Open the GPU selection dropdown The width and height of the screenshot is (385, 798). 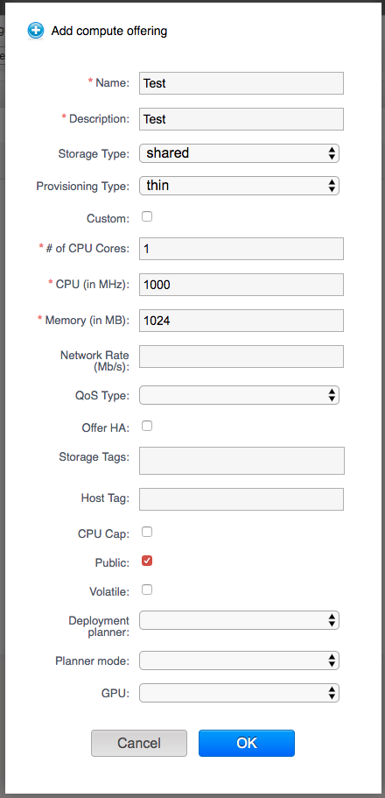[x=239, y=693]
